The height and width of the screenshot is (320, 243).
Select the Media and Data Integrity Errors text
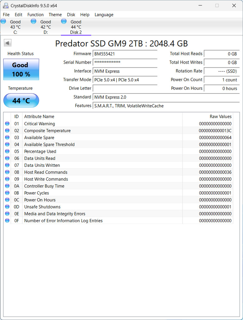coord(55,214)
